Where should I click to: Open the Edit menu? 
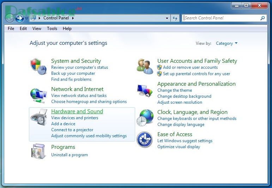tap(23, 29)
